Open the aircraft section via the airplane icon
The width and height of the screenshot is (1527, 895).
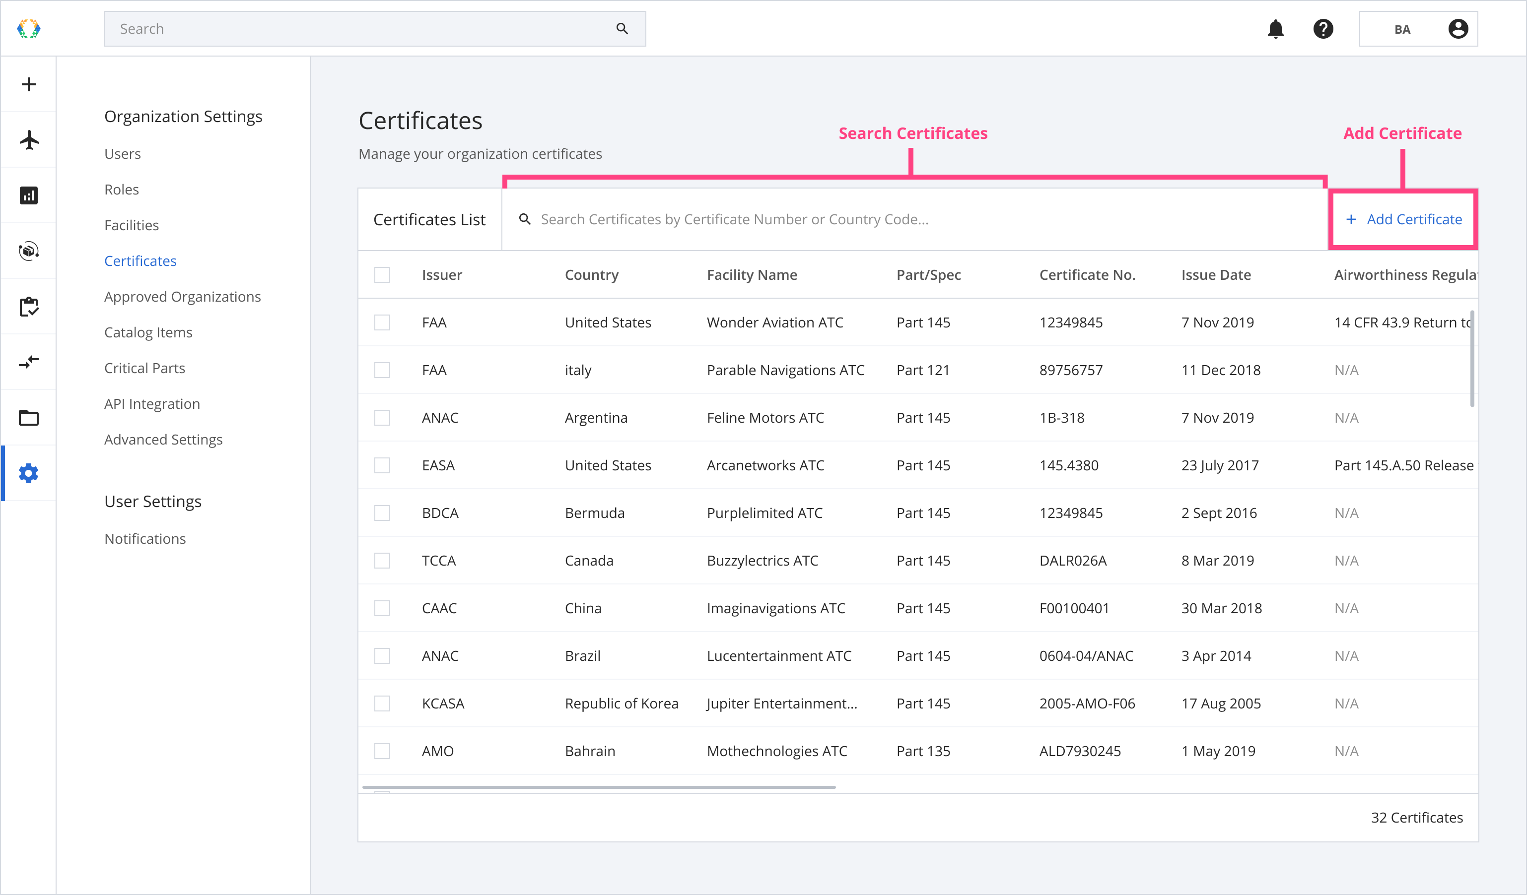28,140
